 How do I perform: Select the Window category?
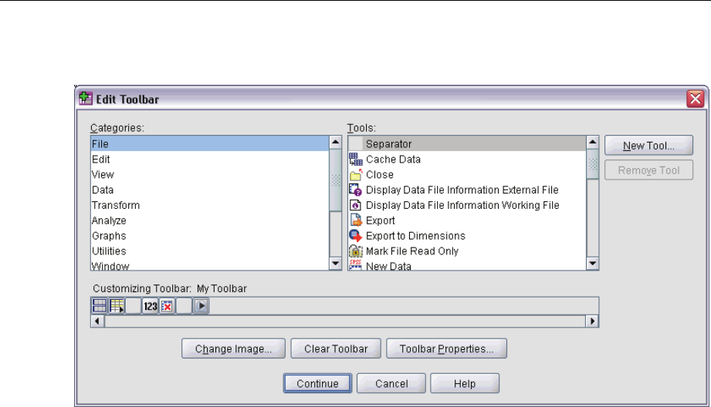(209, 265)
